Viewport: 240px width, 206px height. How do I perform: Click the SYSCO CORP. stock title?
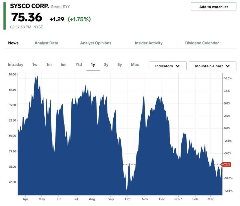pyautogui.click(x=29, y=6)
